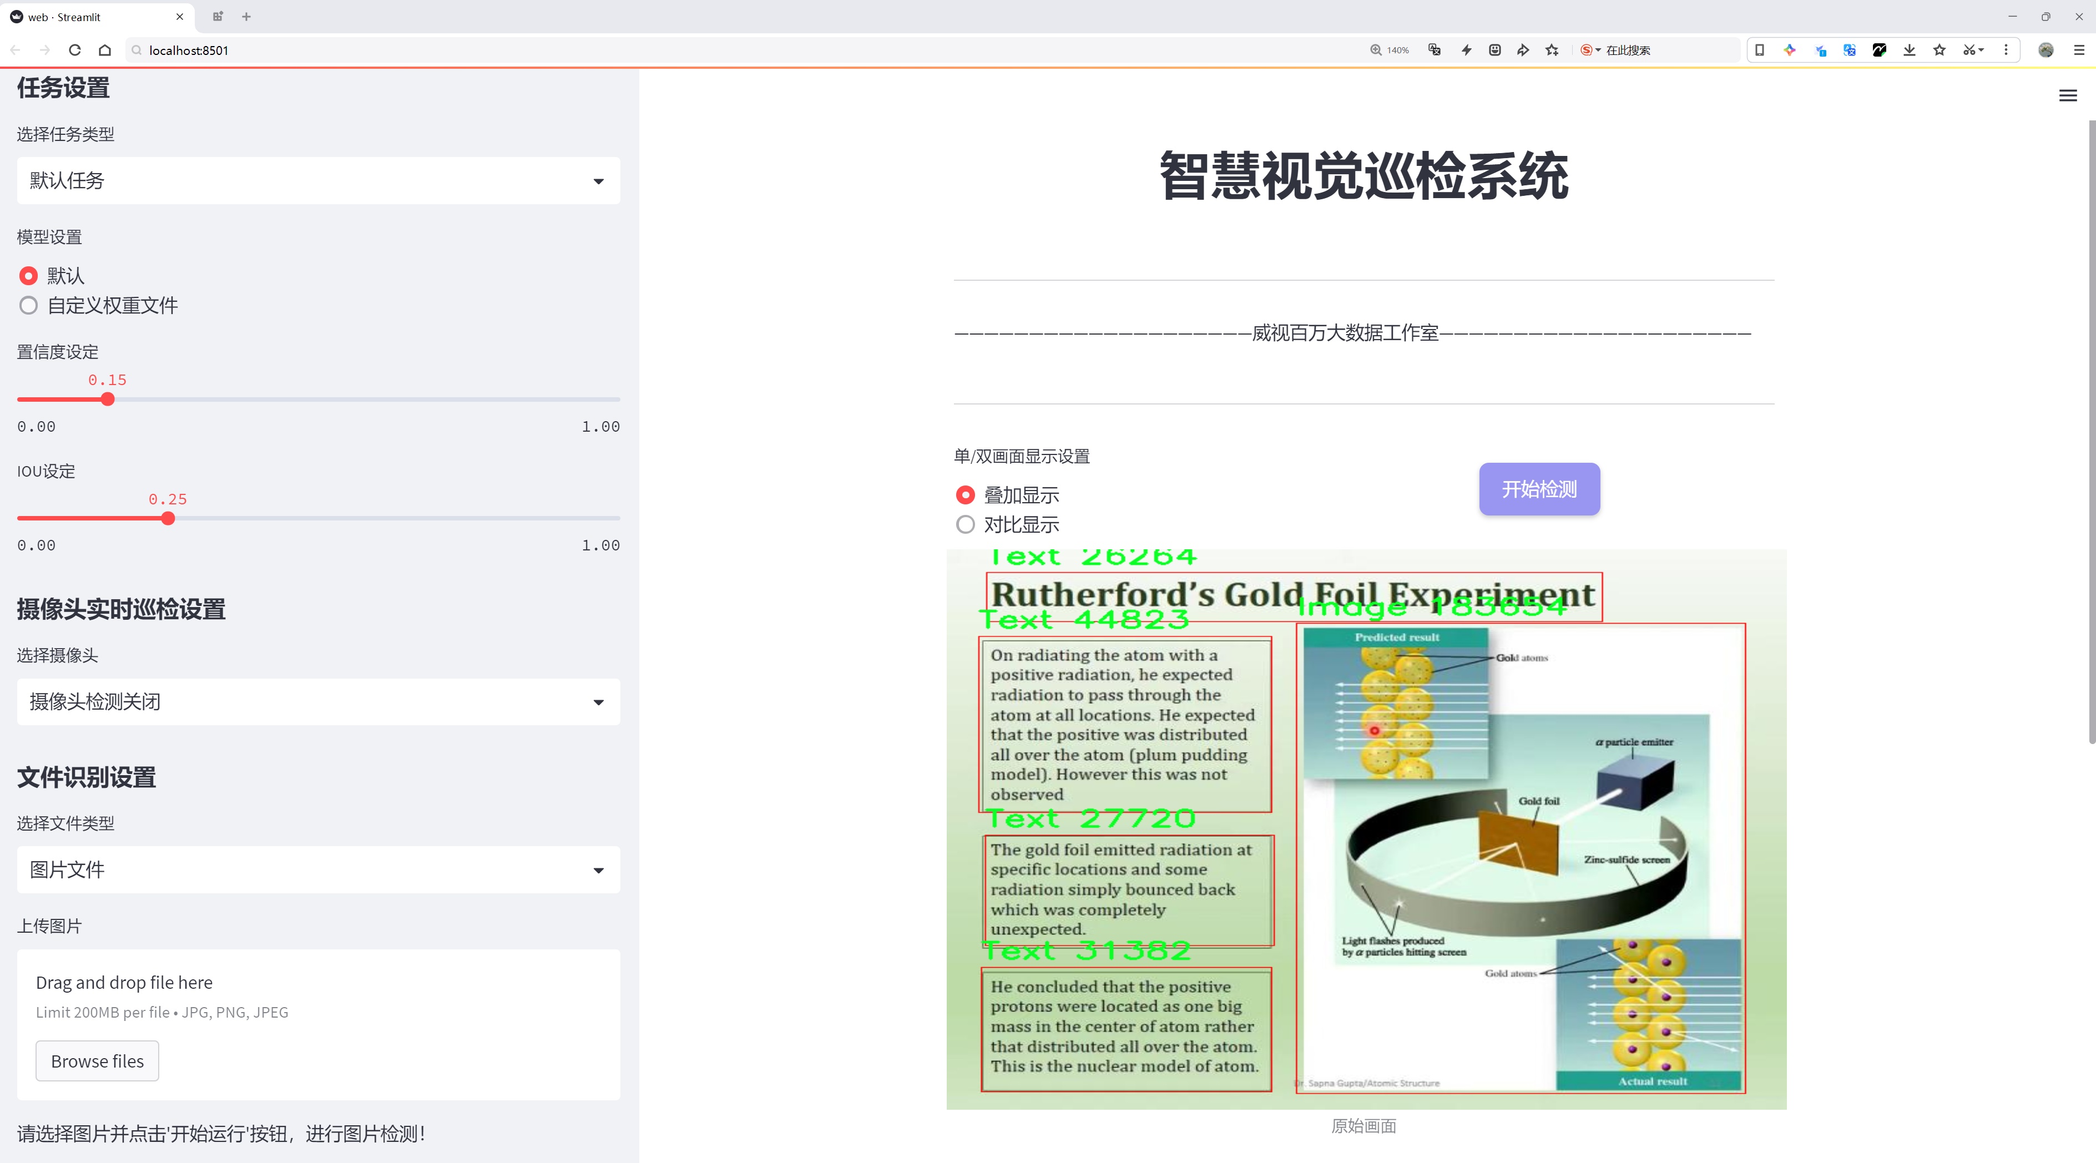Screen dimensions: 2096x1163
Task: Expand the 默认任务 task type dropdown
Action: [318, 180]
